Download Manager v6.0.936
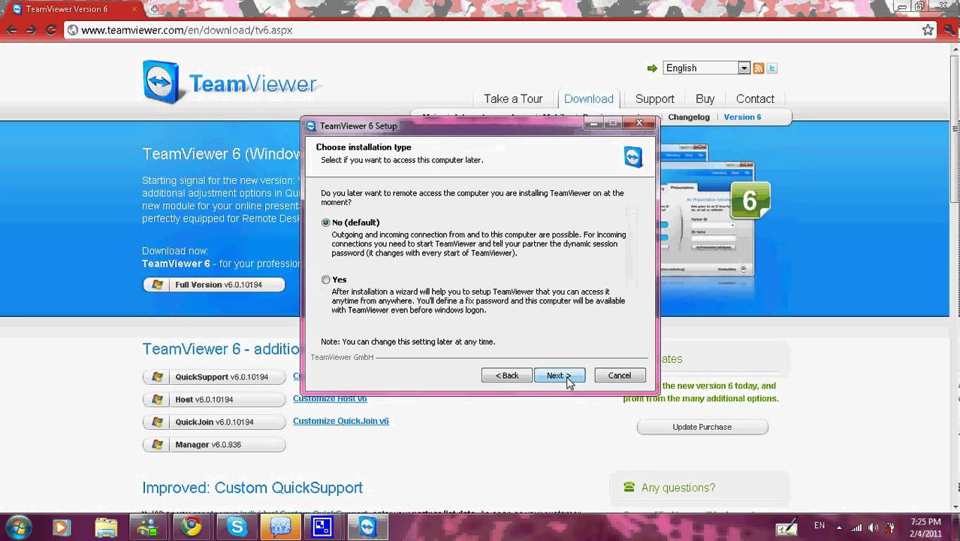Screen dimensions: 960x541 (214, 445)
